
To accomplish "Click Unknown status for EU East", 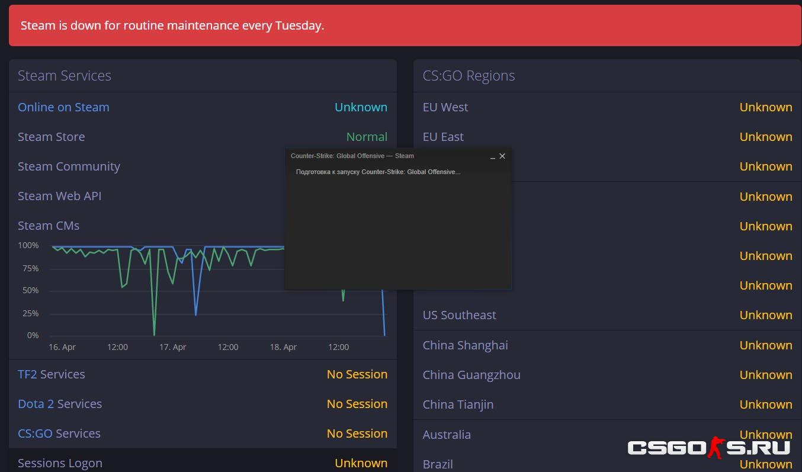I will pyautogui.click(x=766, y=137).
